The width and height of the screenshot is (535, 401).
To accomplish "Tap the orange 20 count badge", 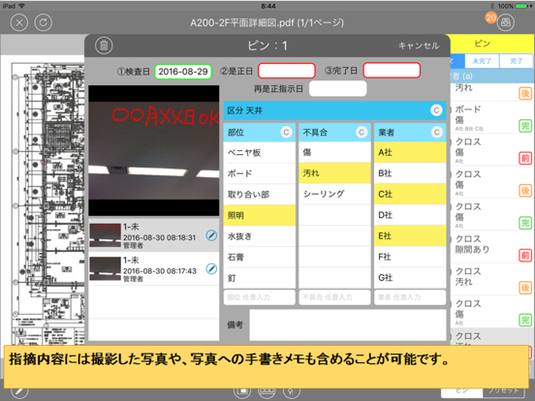I will click(490, 17).
